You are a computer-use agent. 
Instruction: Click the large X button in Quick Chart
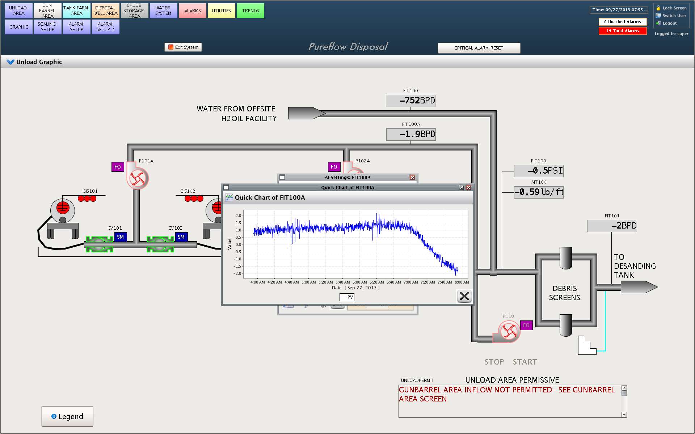point(464,296)
